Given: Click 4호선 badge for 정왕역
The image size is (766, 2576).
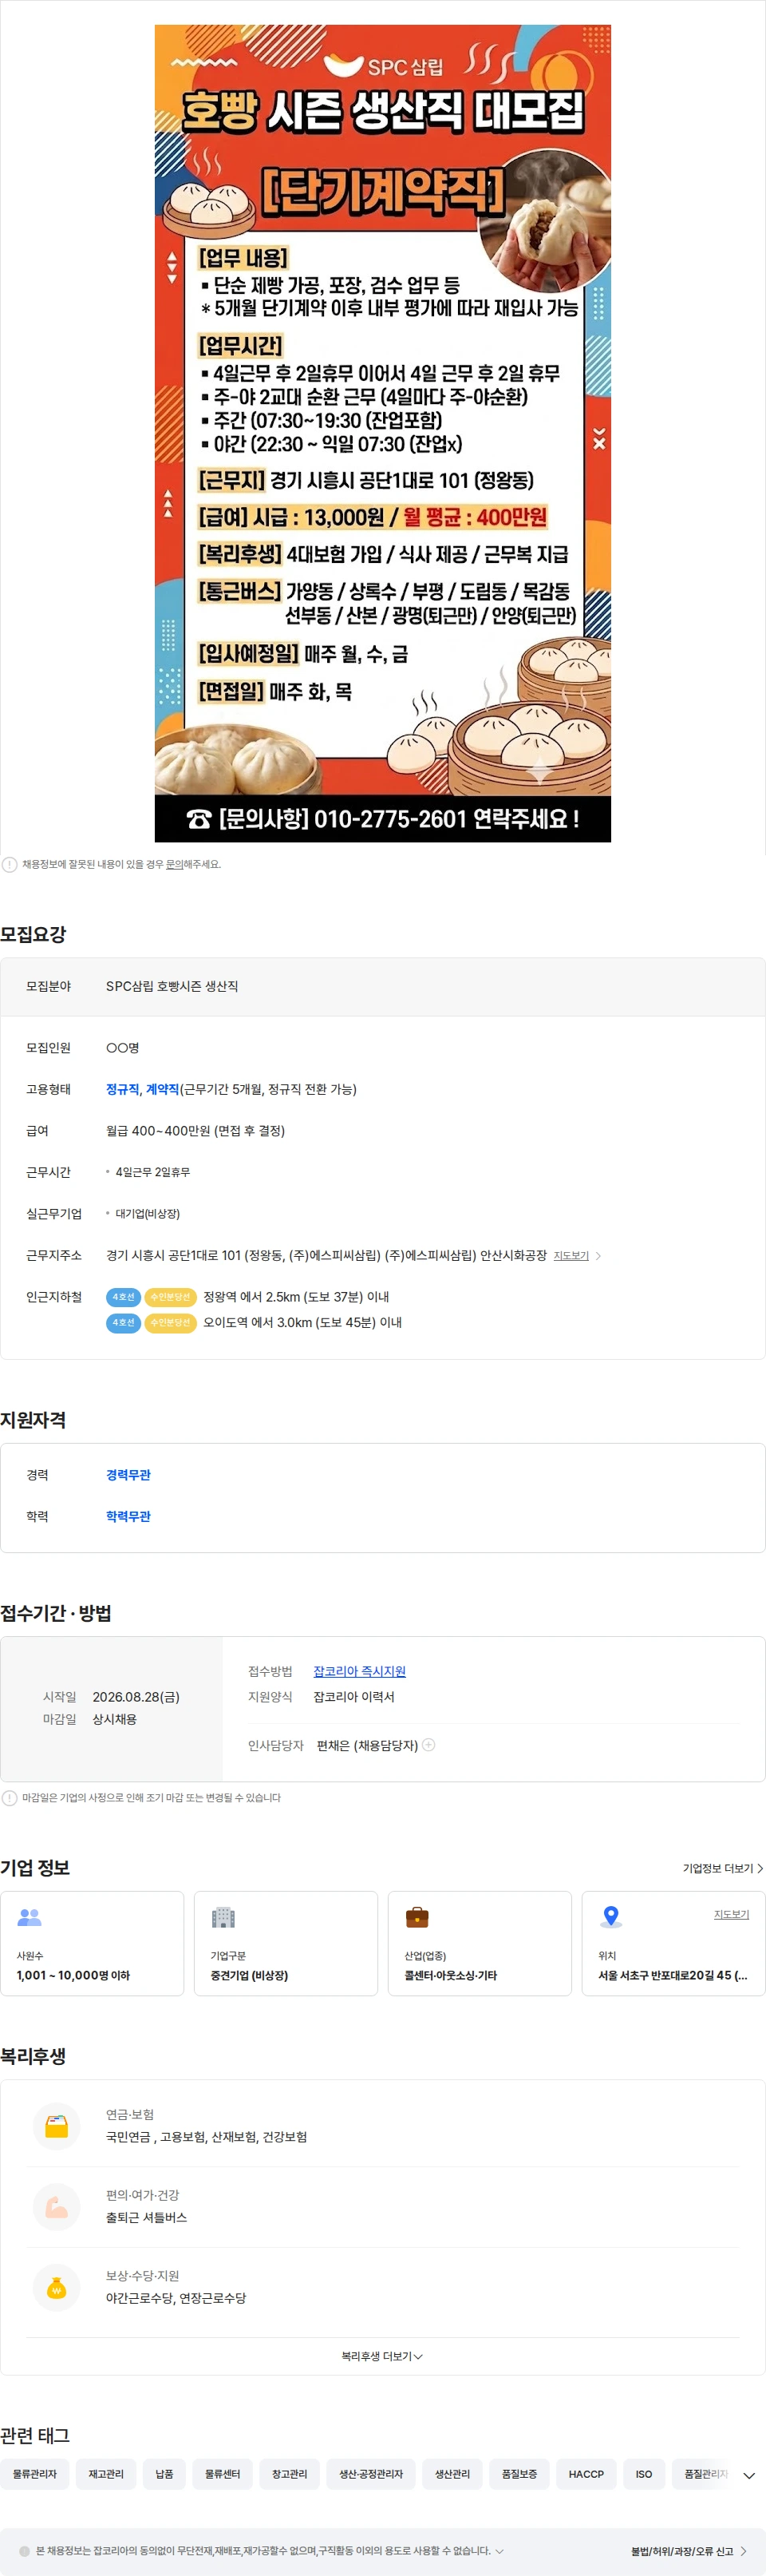Looking at the screenshot, I should pyautogui.click(x=123, y=1297).
